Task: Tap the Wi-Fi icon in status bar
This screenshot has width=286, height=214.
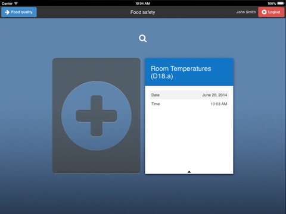Action: point(16,4)
